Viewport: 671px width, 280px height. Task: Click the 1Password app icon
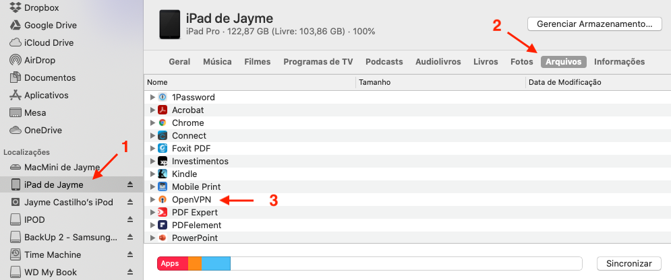[163, 97]
